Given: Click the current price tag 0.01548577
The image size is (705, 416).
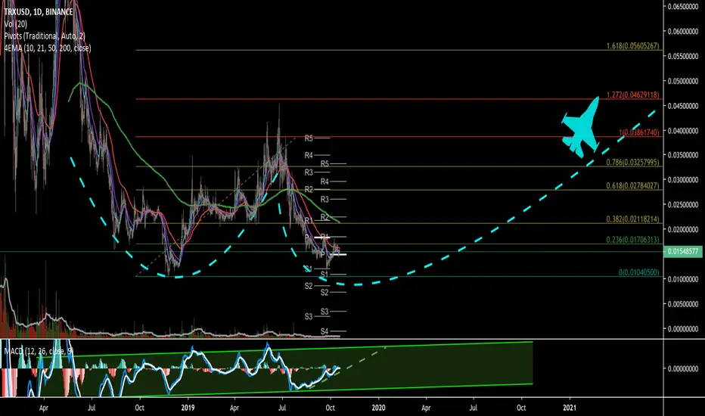Looking at the screenshot, I should [682, 251].
